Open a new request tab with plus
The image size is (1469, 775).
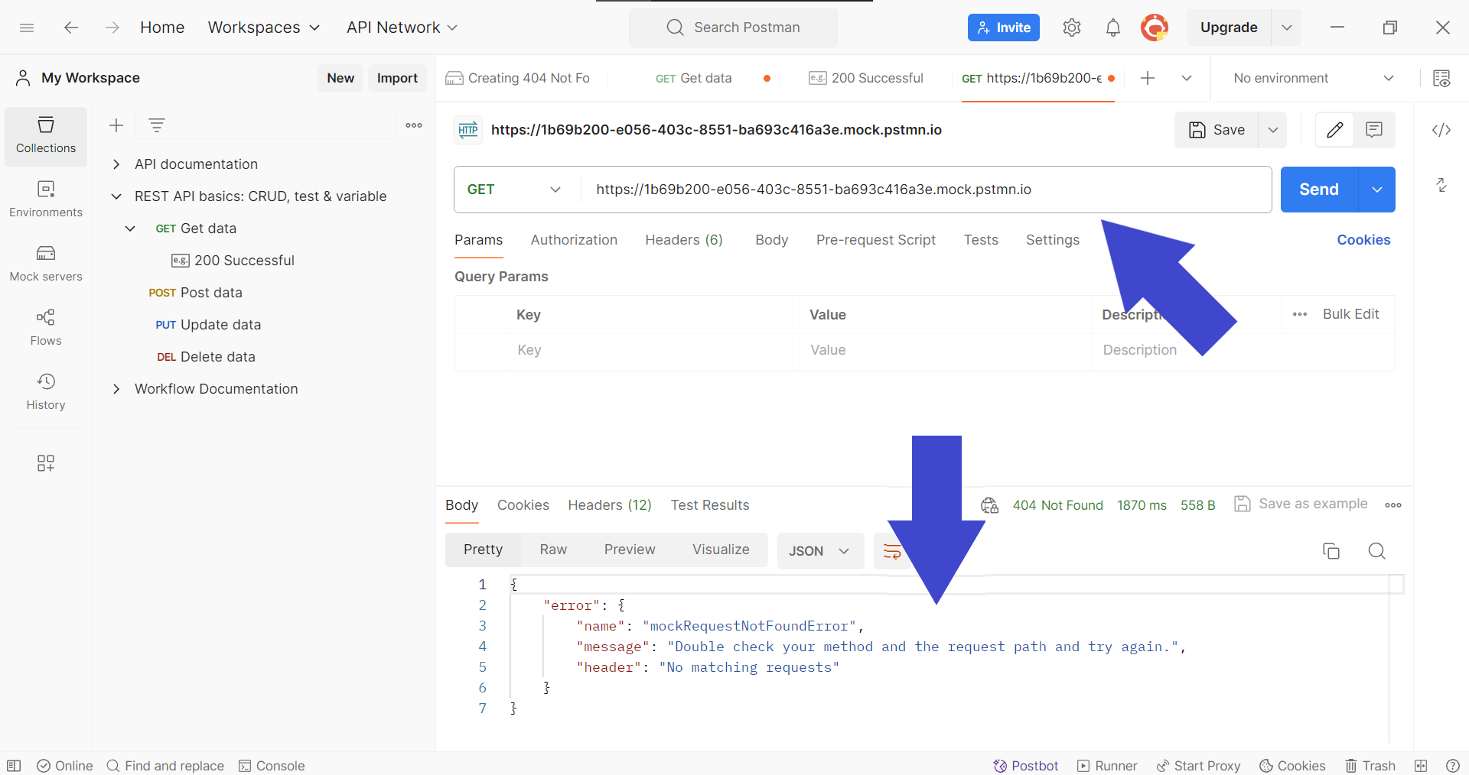point(1148,78)
